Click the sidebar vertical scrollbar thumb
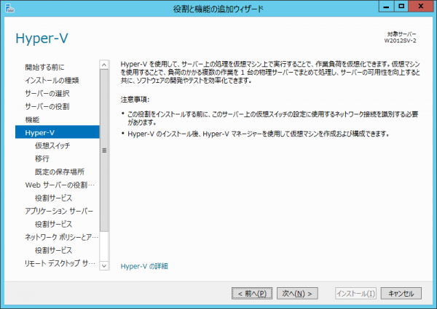The height and width of the screenshot is (309, 437). point(104,151)
